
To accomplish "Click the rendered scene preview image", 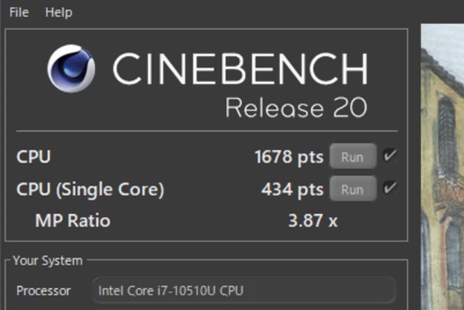I will (443, 169).
